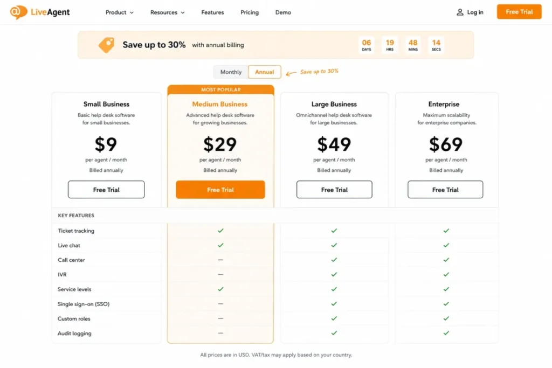Click the Service levels feature label
This screenshot has width=552, height=368.
tap(74, 289)
